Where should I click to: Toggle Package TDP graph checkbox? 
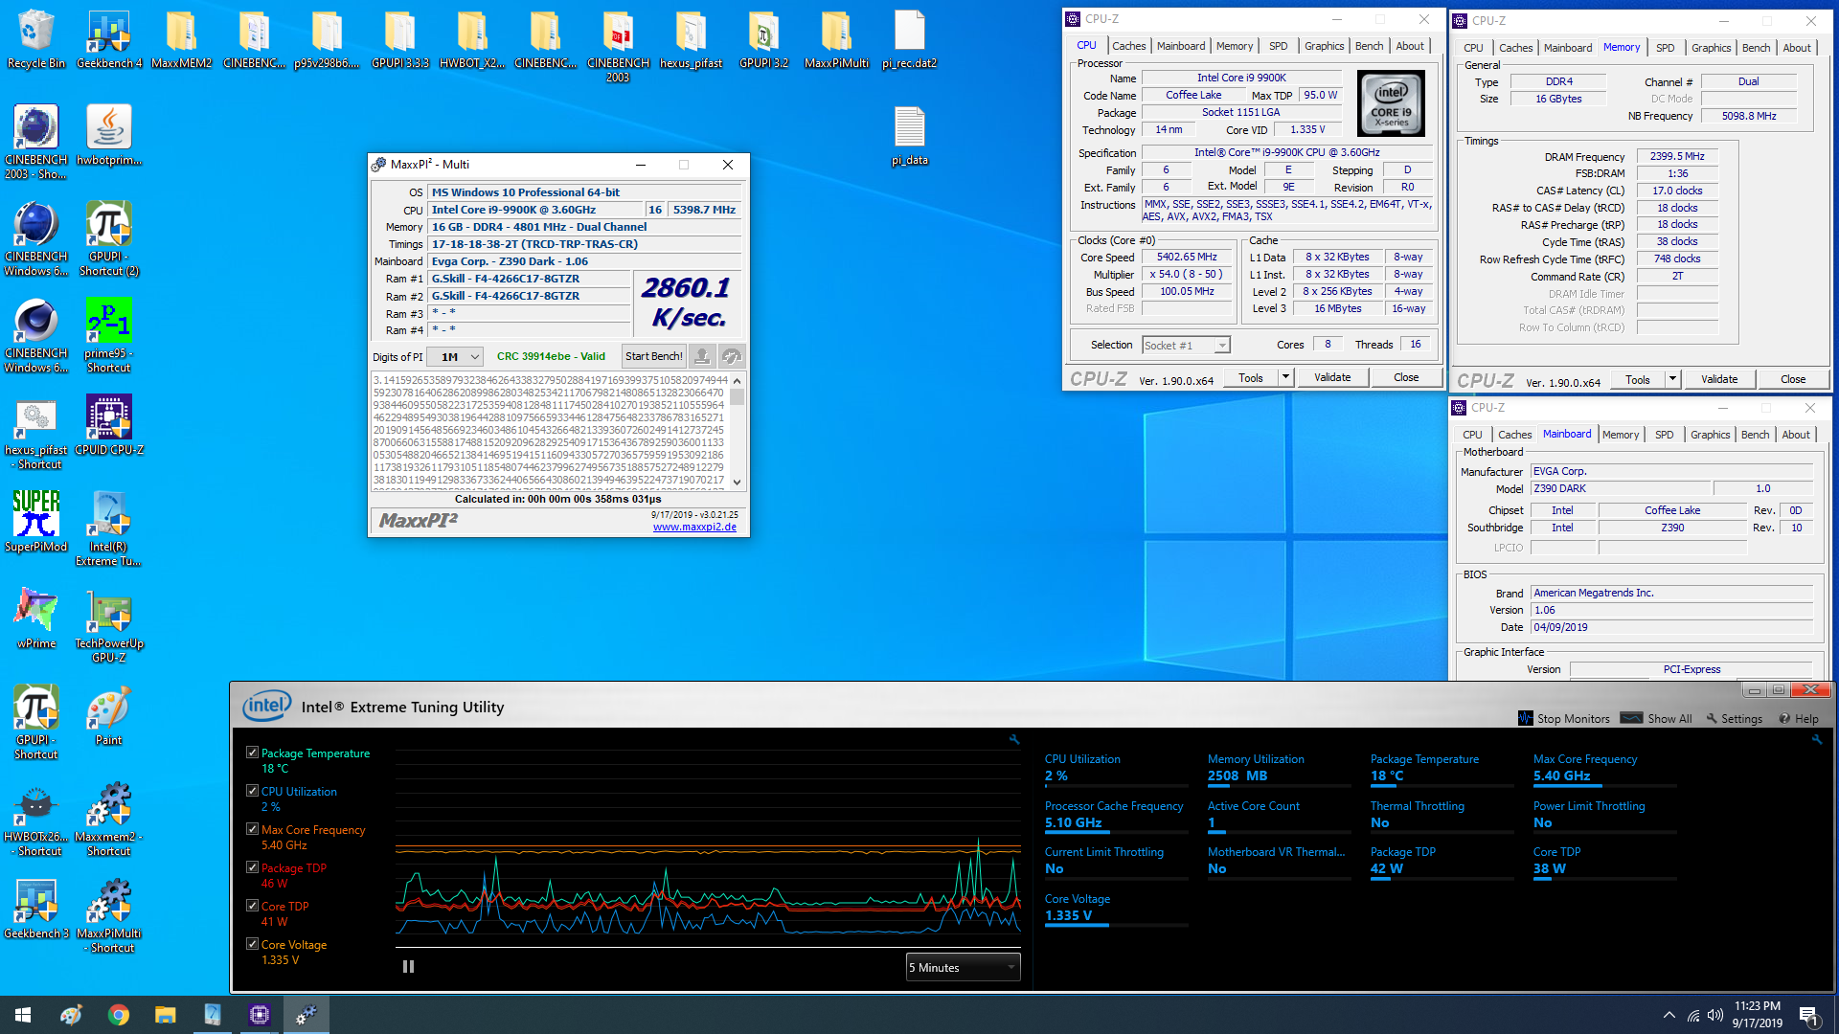(x=252, y=867)
